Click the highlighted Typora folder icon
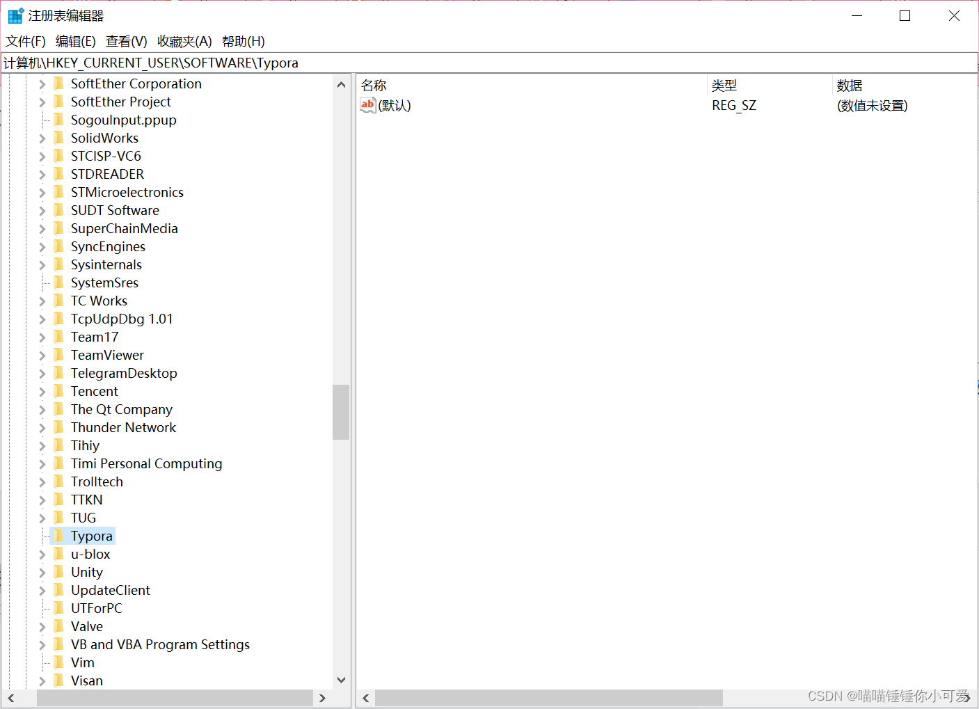The height and width of the screenshot is (709, 979). (x=59, y=536)
